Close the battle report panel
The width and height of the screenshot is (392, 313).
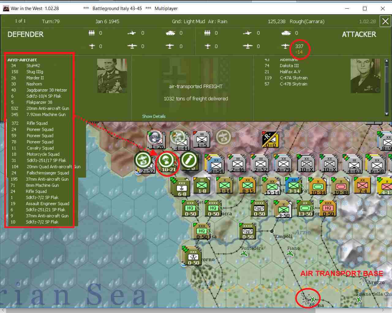click(385, 21)
